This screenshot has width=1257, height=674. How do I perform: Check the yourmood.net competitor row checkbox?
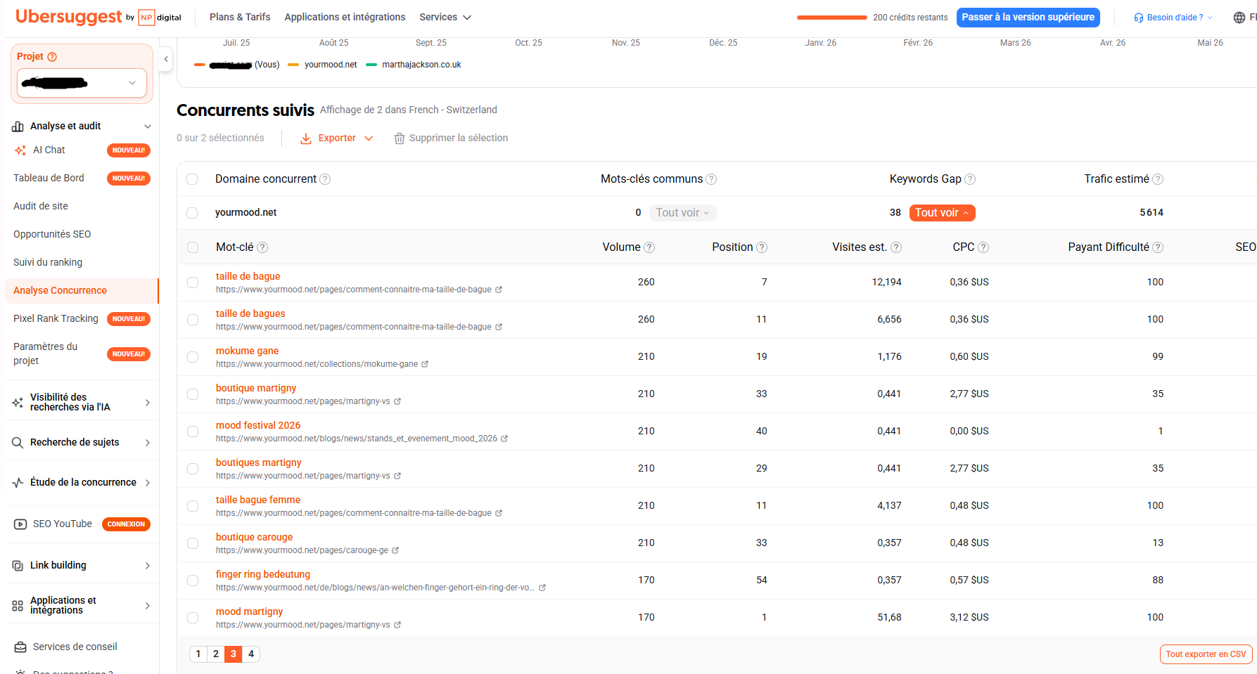tap(192, 213)
